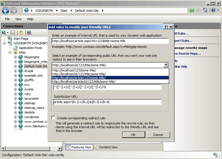Go to Home via the house icon
222x159 pixels.
coord(206,11)
